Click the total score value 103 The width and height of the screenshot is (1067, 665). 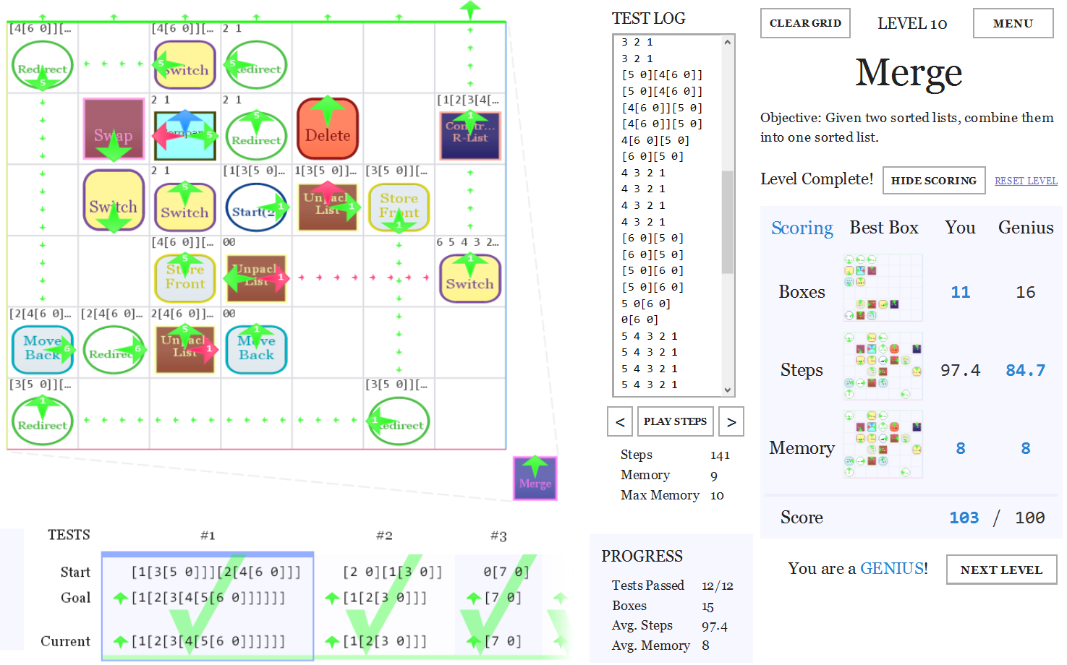click(964, 518)
